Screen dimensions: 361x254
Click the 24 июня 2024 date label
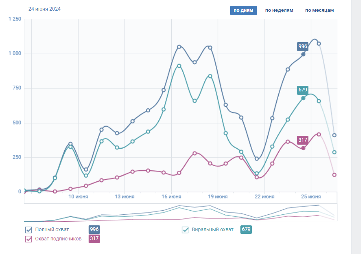pos(44,9)
